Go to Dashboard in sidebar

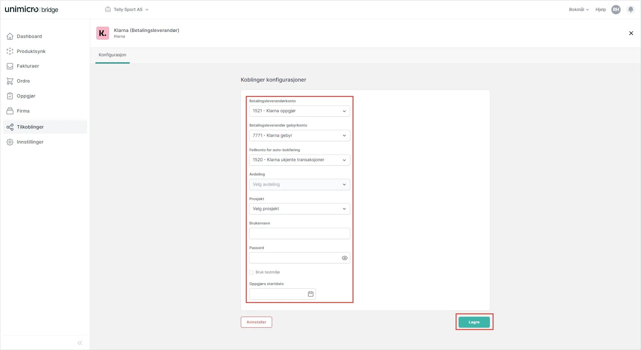tap(45, 36)
